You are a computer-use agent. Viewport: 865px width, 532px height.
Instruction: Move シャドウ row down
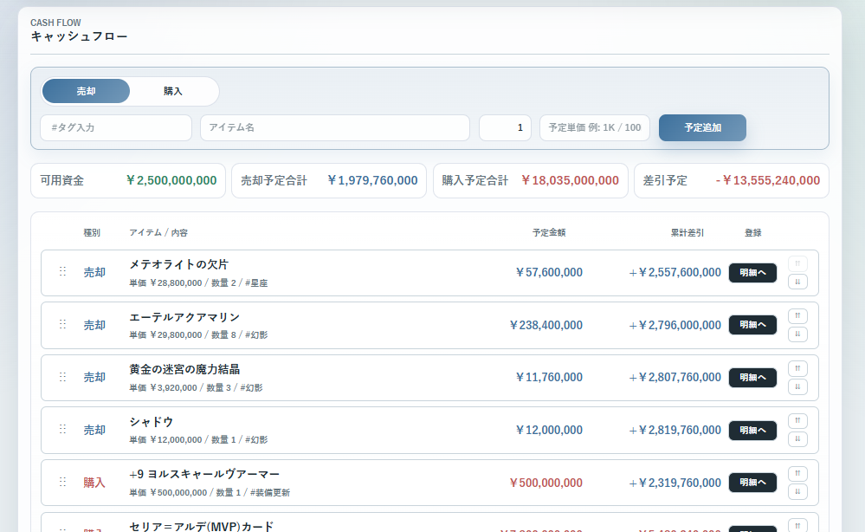coord(797,438)
